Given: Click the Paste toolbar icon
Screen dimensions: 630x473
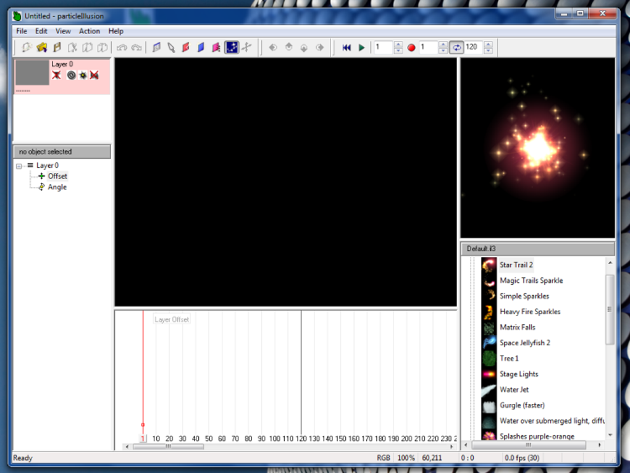Looking at the screenshot, I should (103, 48).
